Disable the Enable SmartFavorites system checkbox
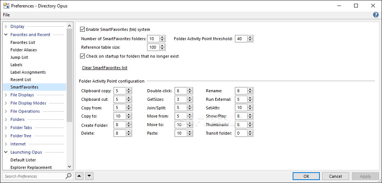 (x=83, y=29)
